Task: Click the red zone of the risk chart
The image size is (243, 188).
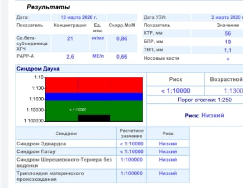Action: (x=94, y=85)
